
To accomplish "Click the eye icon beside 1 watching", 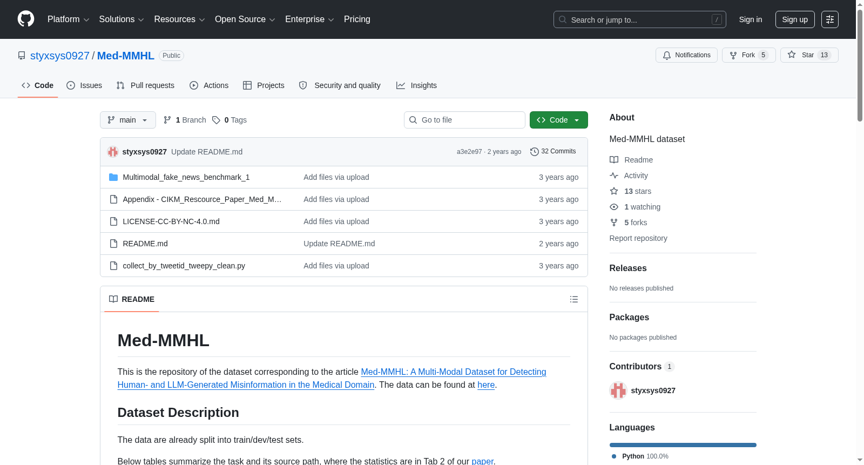I will [x=614, y=207].
